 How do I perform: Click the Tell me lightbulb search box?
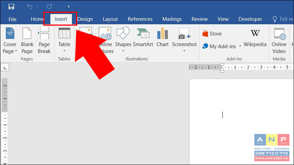point(282,19)
